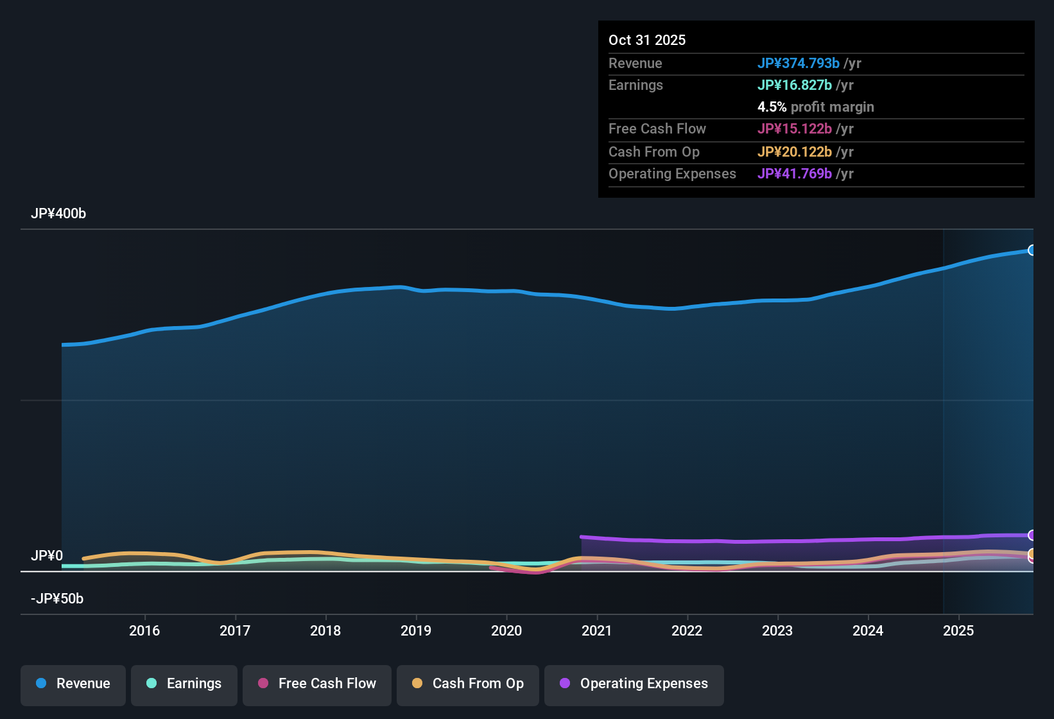
Task: Select the 2020 year label on the axis
Action: 507,630
